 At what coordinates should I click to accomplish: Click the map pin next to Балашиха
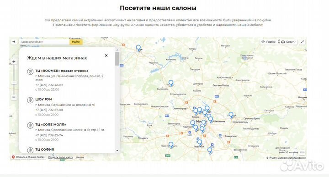pyautogui.click(x=211, y=120)
